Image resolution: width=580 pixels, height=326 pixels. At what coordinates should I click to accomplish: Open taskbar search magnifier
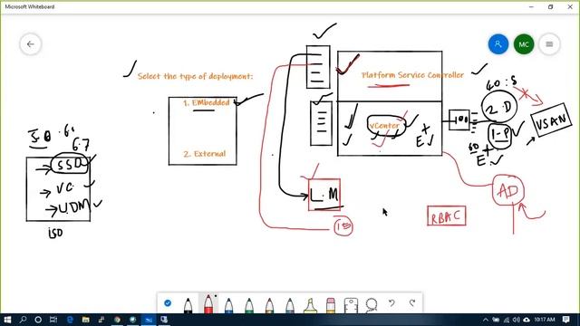(x=23, y=320)
